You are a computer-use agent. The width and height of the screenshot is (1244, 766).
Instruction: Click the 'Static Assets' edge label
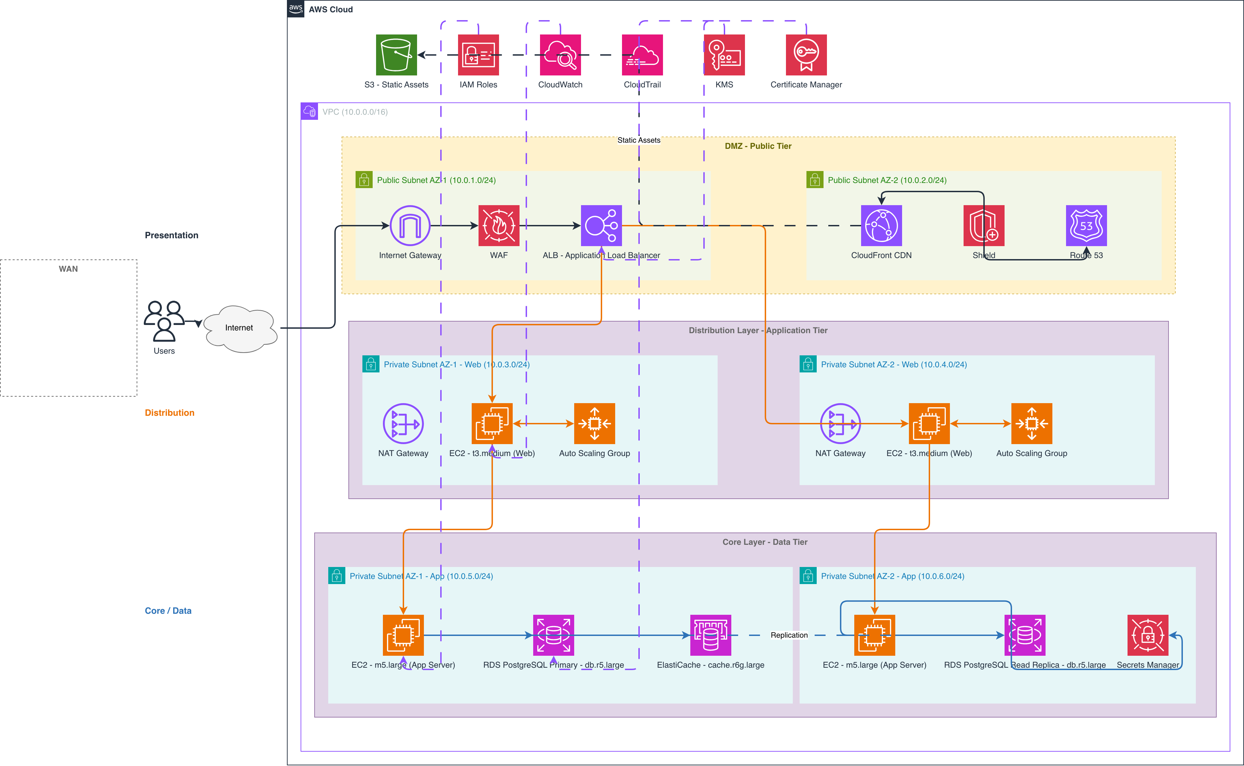click(x=639, y=140)
